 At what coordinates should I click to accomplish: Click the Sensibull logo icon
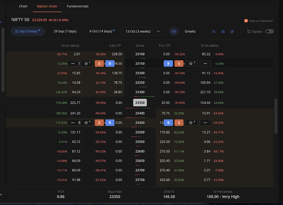coord(246,21)
